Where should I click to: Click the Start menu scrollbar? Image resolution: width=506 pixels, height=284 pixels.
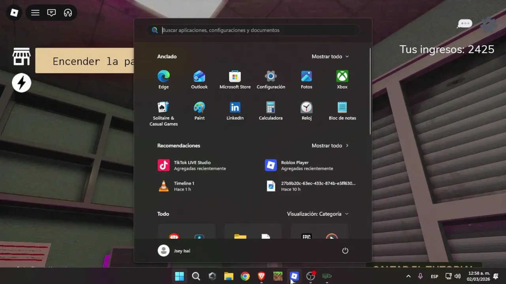tap(370, 91)
